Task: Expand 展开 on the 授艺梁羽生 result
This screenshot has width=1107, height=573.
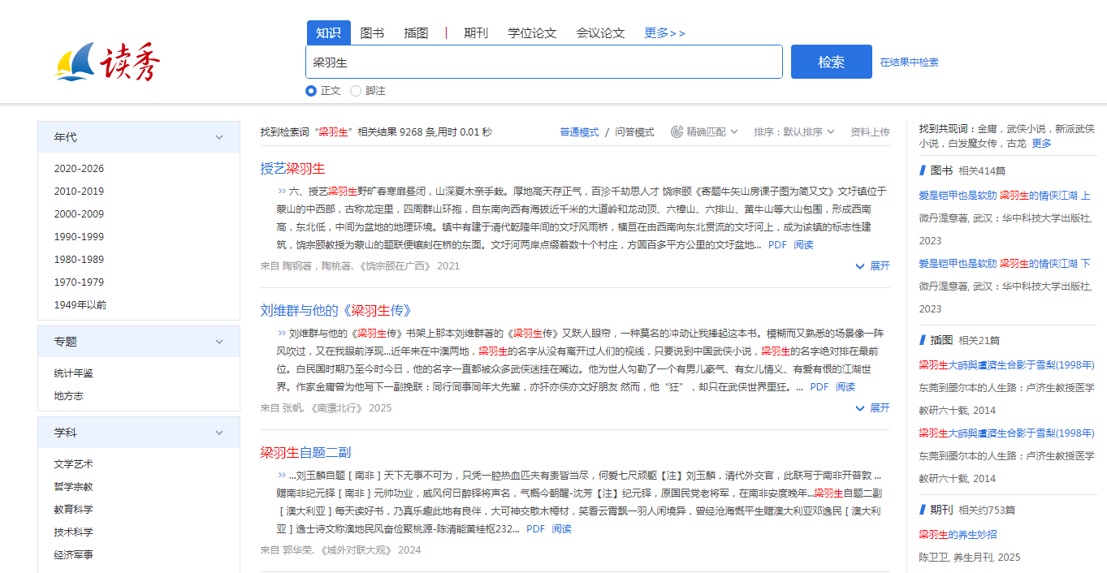Action: click(x=873, y=265)
